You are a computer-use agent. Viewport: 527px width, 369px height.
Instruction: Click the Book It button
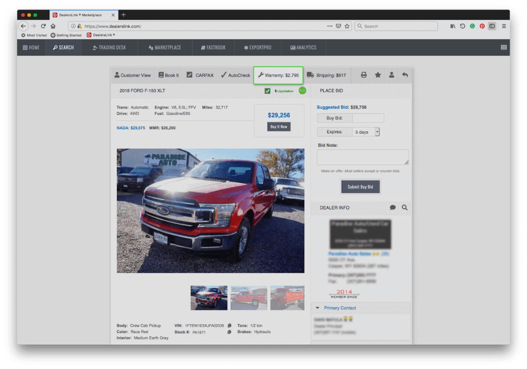click(169, 75)
